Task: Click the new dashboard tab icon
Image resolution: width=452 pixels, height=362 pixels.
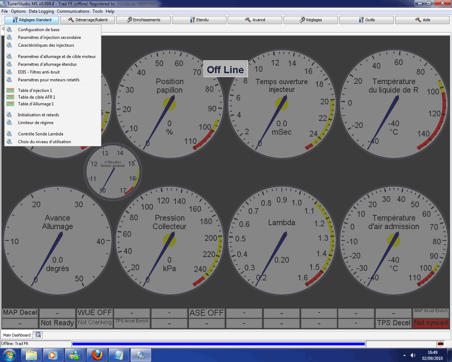Action: [x=38, y=334]
